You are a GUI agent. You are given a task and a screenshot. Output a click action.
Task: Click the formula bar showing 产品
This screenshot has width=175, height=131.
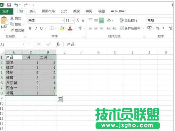[x=118, y=44]
